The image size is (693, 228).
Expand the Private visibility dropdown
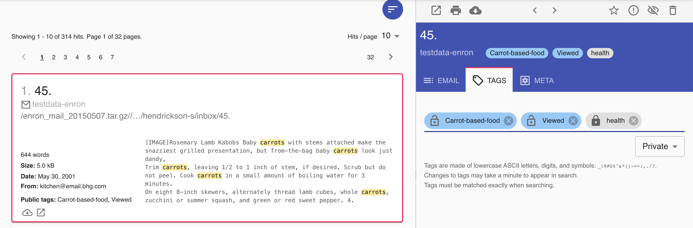[x=659, y=146]
